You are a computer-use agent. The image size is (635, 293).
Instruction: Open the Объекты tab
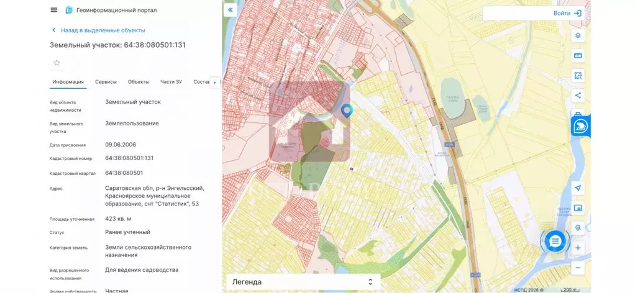138,82
